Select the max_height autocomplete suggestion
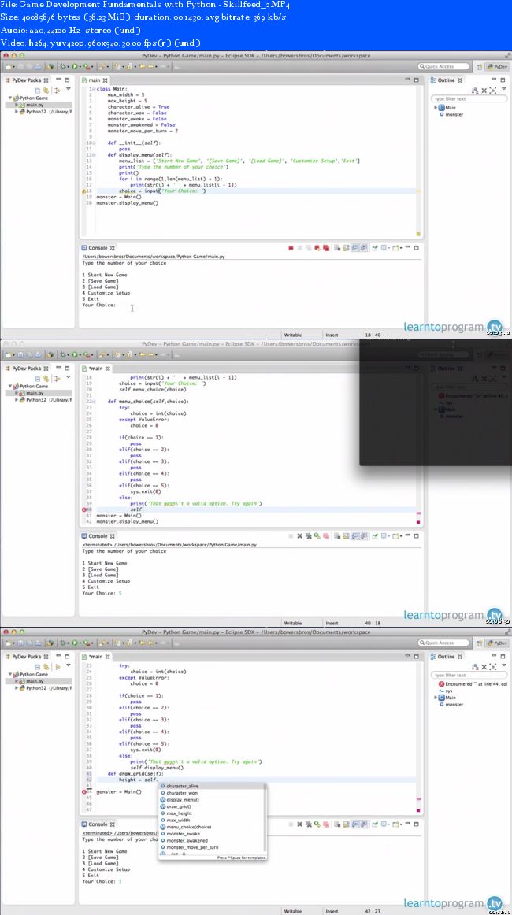The image size is (512, 915). pos(180,813)
